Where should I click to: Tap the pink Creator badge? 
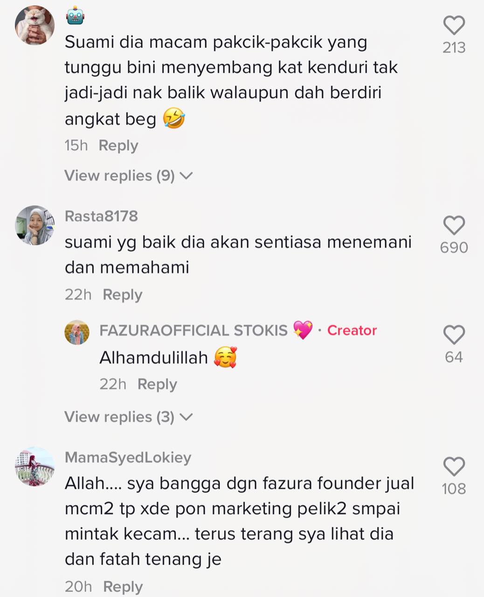352,330
